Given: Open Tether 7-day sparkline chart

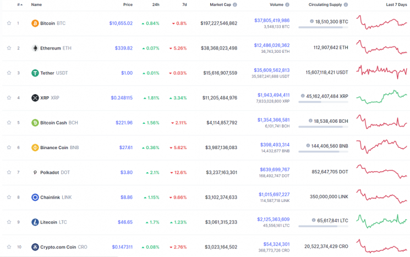Looking at the screenshot, I should (381, 72).
